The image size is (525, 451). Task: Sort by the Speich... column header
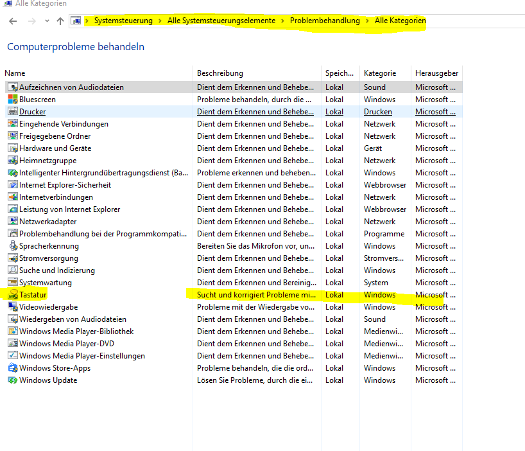pyautogui.click(x=339, y=73)
